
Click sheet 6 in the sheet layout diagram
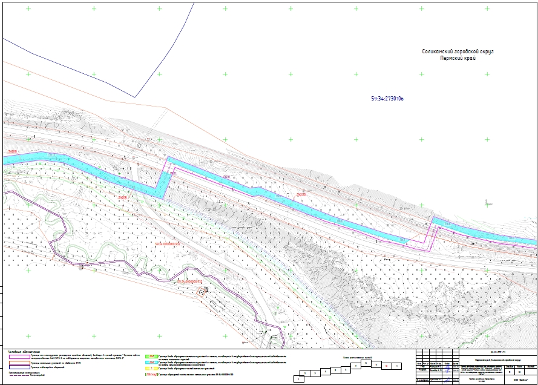(346, 369)
